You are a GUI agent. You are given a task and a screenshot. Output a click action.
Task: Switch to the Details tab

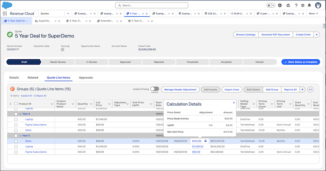[14, 78]
